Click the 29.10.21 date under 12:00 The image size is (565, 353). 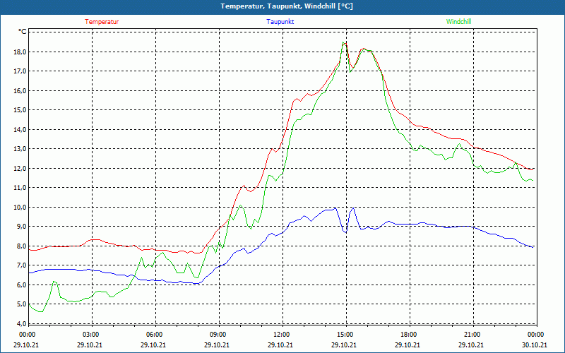tap(280, 345)
